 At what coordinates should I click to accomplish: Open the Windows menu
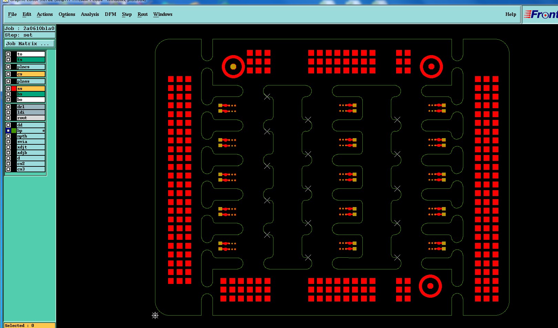[x=163, y=14]
